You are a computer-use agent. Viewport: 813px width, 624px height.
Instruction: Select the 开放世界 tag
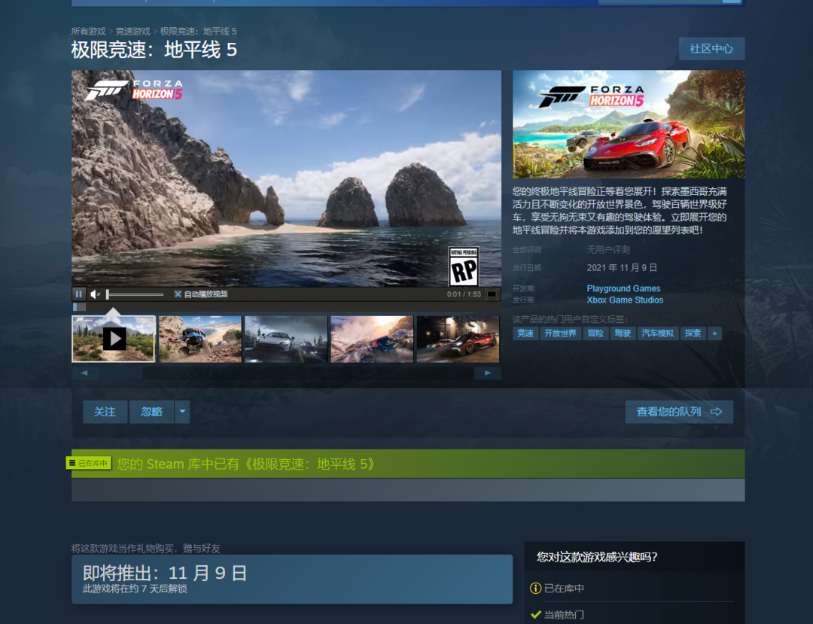[560, 333]
